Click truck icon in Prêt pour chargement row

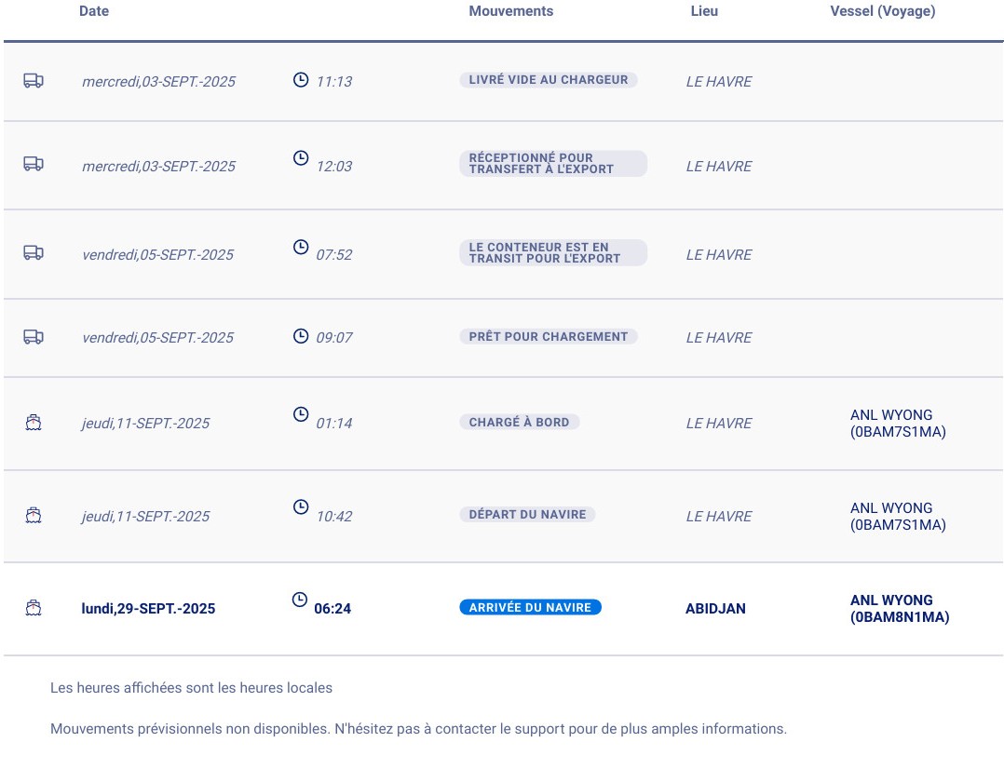coord(34,336)
